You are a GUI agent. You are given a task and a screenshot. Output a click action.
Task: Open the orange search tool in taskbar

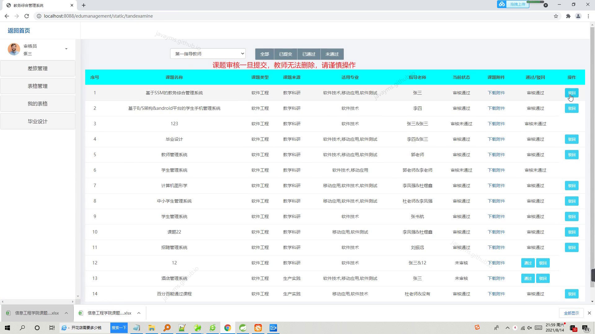click(x=167, y=328)
